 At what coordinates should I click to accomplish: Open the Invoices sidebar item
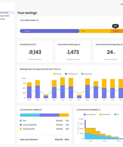(x=2, y=19)
